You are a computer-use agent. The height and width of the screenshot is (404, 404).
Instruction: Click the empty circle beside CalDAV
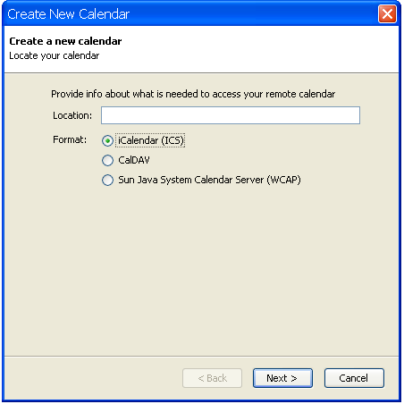tap(107, 160)
